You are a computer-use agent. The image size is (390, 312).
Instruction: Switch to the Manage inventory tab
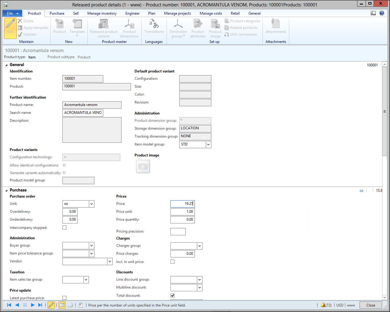(x=102, y=13)
